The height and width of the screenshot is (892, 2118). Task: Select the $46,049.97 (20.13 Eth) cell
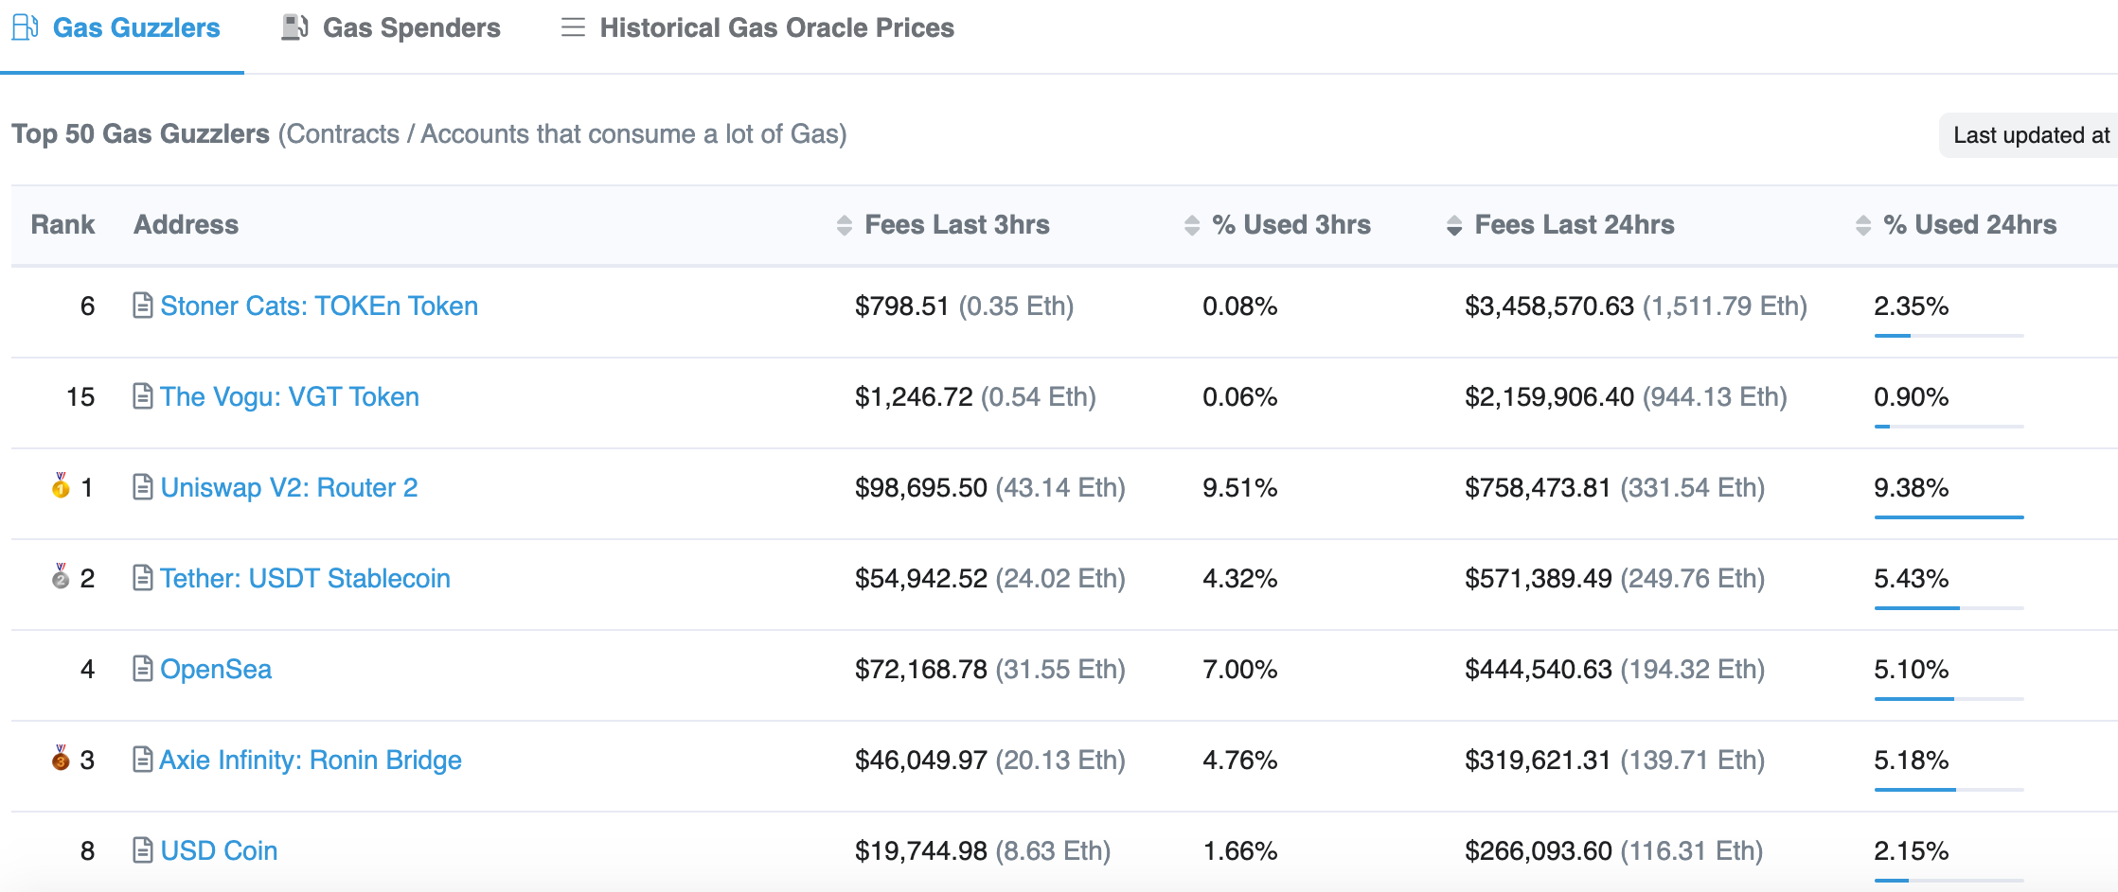(x=990, y=761)
